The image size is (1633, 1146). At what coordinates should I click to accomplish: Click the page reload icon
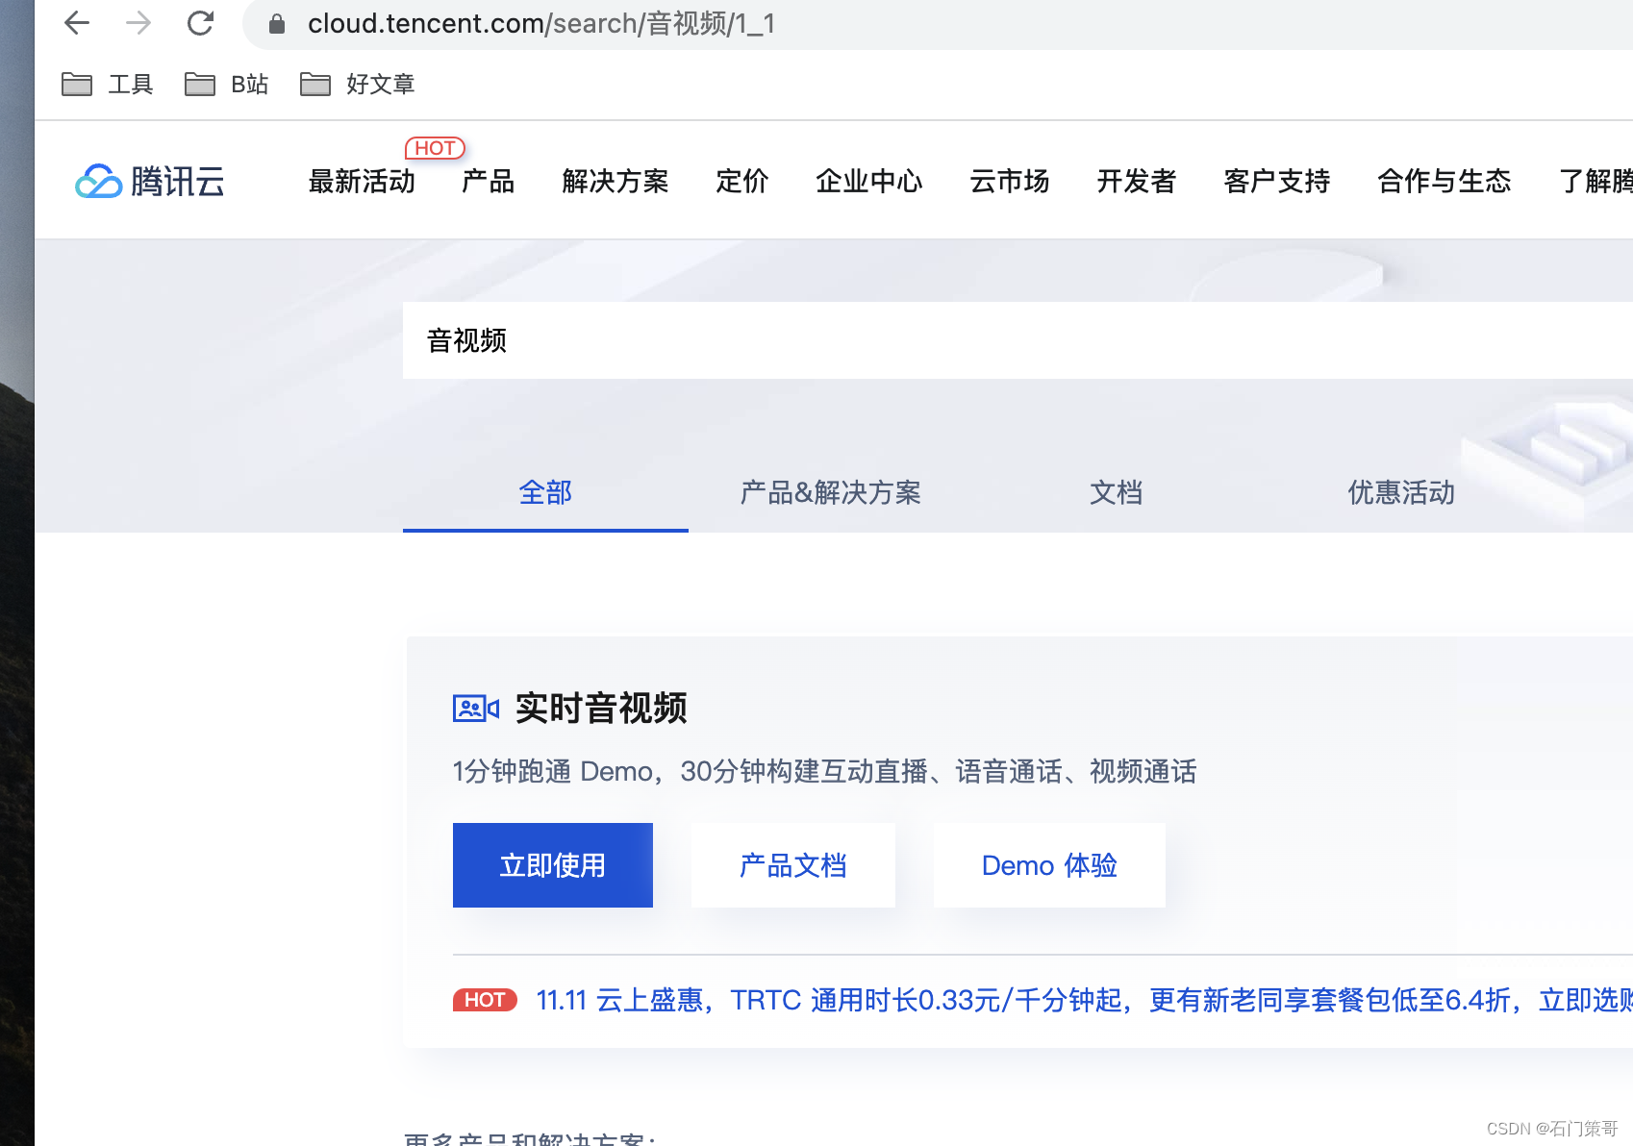(200, 23)
